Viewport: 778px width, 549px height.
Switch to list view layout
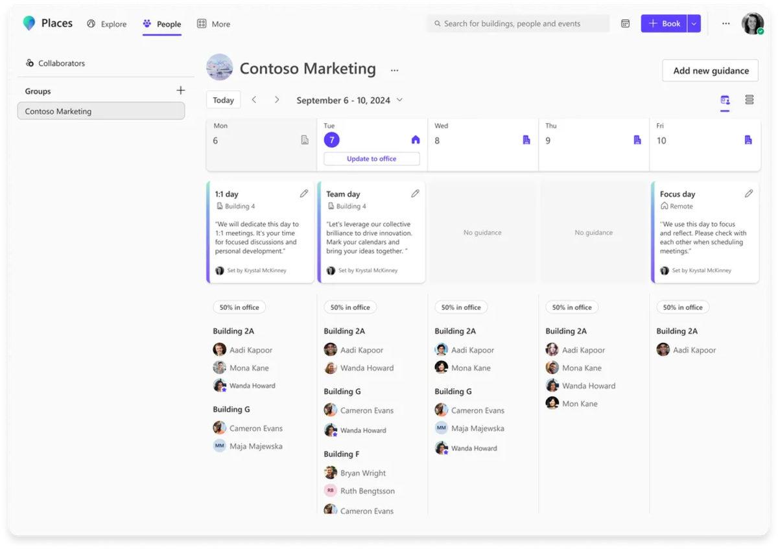[x=749, y=100]
